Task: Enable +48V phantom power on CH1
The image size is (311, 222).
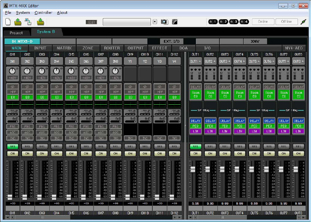Action: [13, 78]
